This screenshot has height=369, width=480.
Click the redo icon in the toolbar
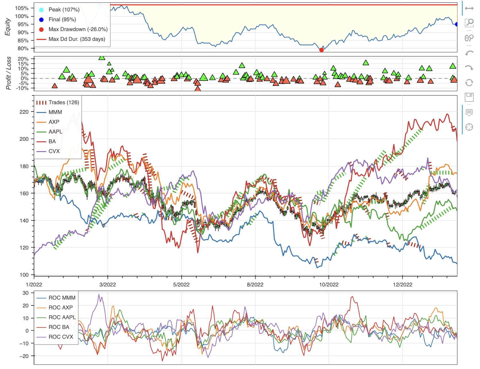coord(470,67)
